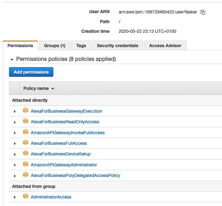Sort by the Policy name column
Image resolution: width=222 pixels, height=206 pixels.
point(39,89)
